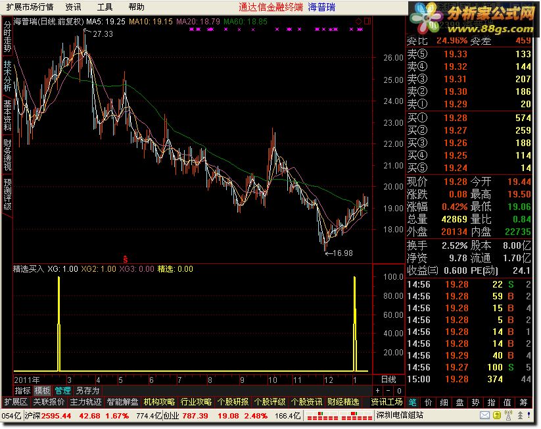Viewport: 541px width, 429px height.
Task: Click the 创业 index value 787.39
Action: [195, 416]
